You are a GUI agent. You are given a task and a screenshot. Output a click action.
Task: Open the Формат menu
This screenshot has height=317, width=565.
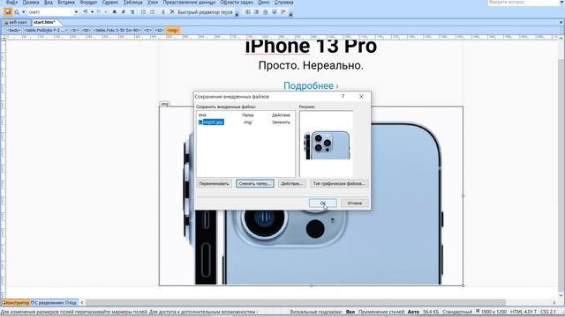[88, 2]
